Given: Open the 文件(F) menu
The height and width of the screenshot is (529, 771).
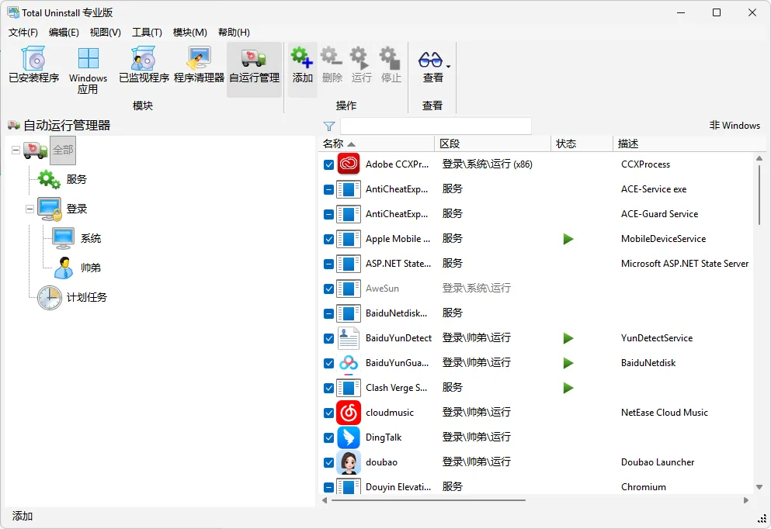Looking at the screenshot, I should click(x=23, y=33).
